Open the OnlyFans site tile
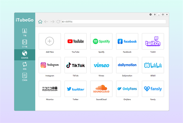Viewport: 183px width, 123px height. [x=127, y=89]
